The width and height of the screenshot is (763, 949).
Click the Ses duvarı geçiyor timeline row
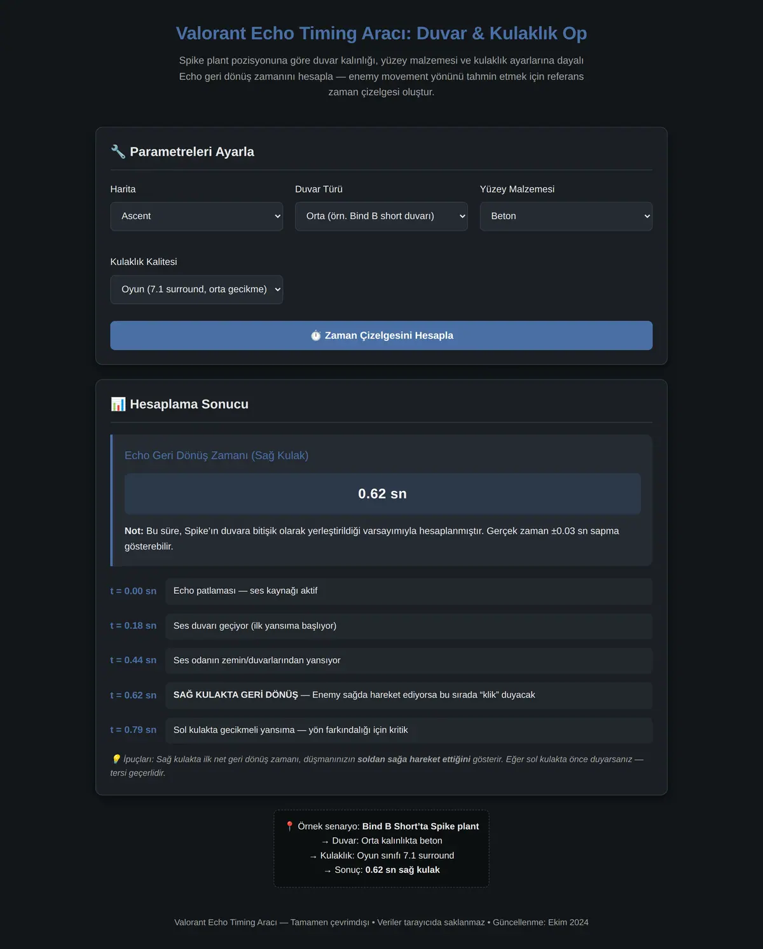pos(409,626)
